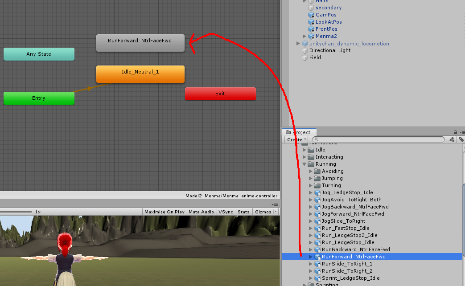
Task: Expand the RunSlide_ToRight_1 asset
Action: point(310,264)
